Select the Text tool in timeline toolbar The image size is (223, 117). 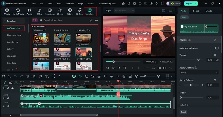[46, 76]
